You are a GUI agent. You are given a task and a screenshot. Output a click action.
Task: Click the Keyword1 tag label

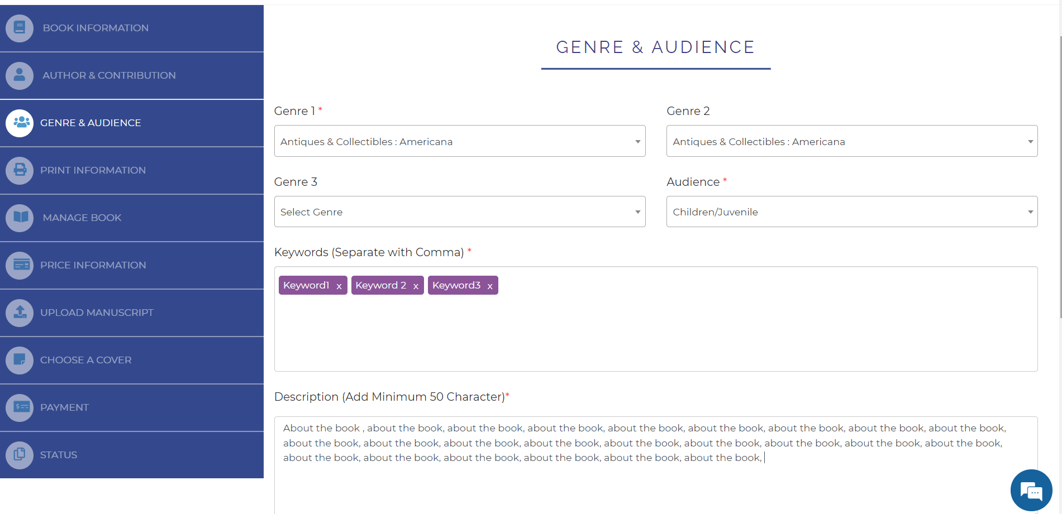point(306,285)
